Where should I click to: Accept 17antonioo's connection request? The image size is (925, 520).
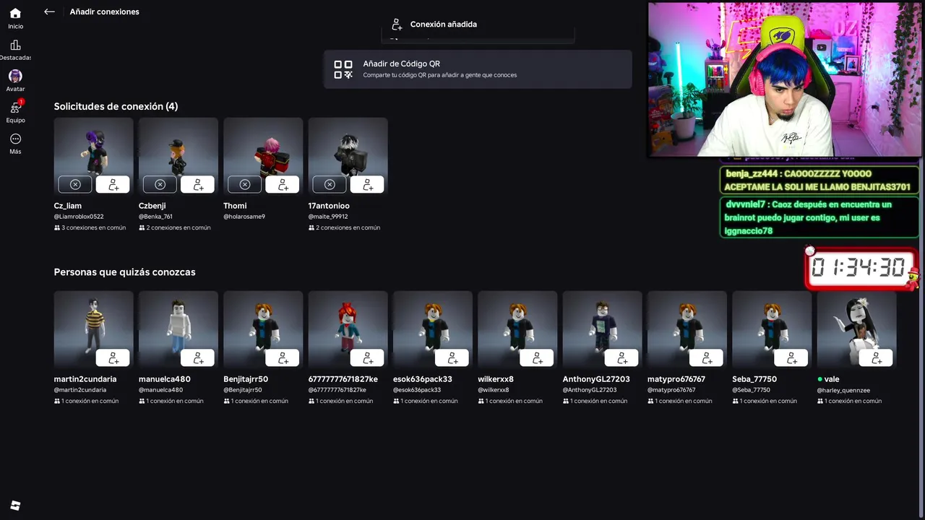click(x=367, y=184)
